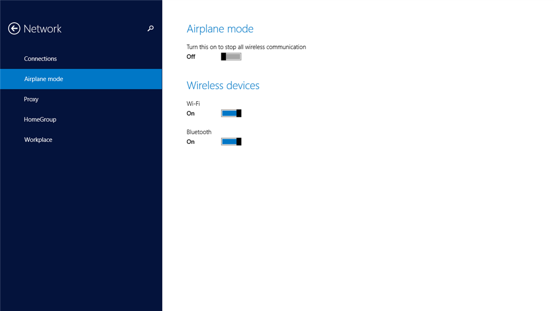Image resolution: width=554 pixels, height=311 pixels.
Task: Open the Connections section
Action: pyautogui.click(x=81, y=58)
